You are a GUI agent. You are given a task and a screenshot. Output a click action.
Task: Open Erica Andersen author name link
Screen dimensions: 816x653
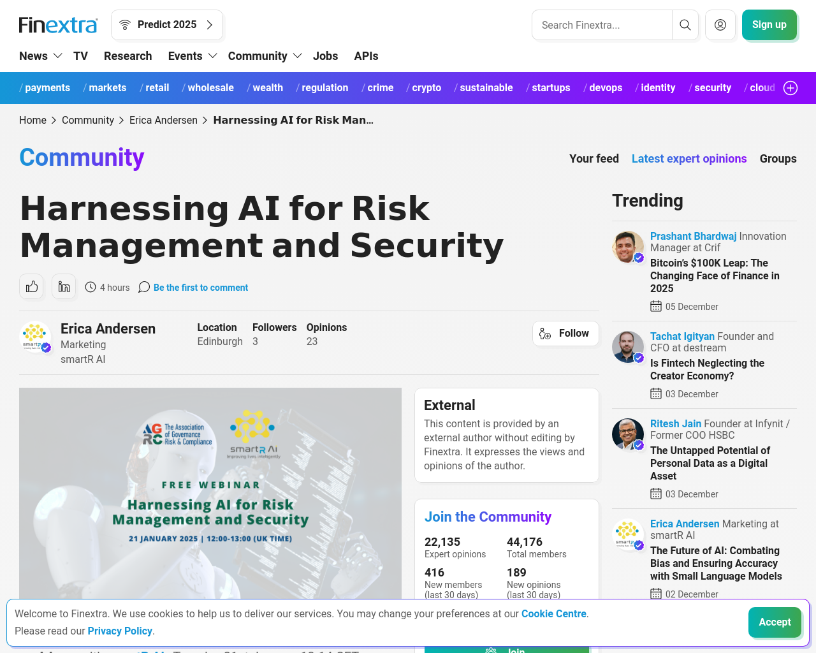coord(108,328)
